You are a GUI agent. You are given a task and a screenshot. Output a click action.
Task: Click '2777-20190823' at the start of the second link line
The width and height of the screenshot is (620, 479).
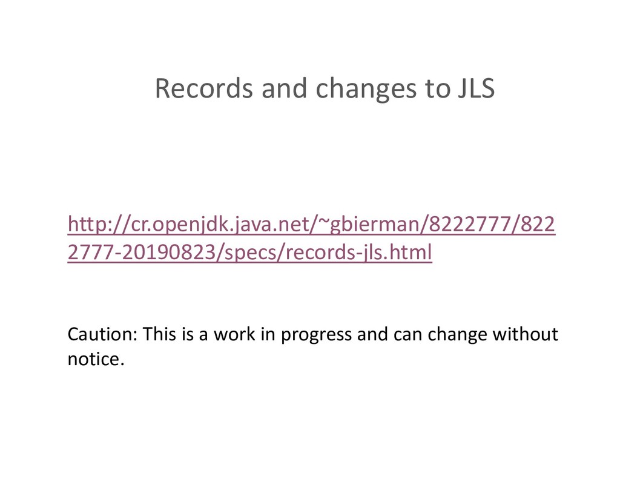point(141,252)
